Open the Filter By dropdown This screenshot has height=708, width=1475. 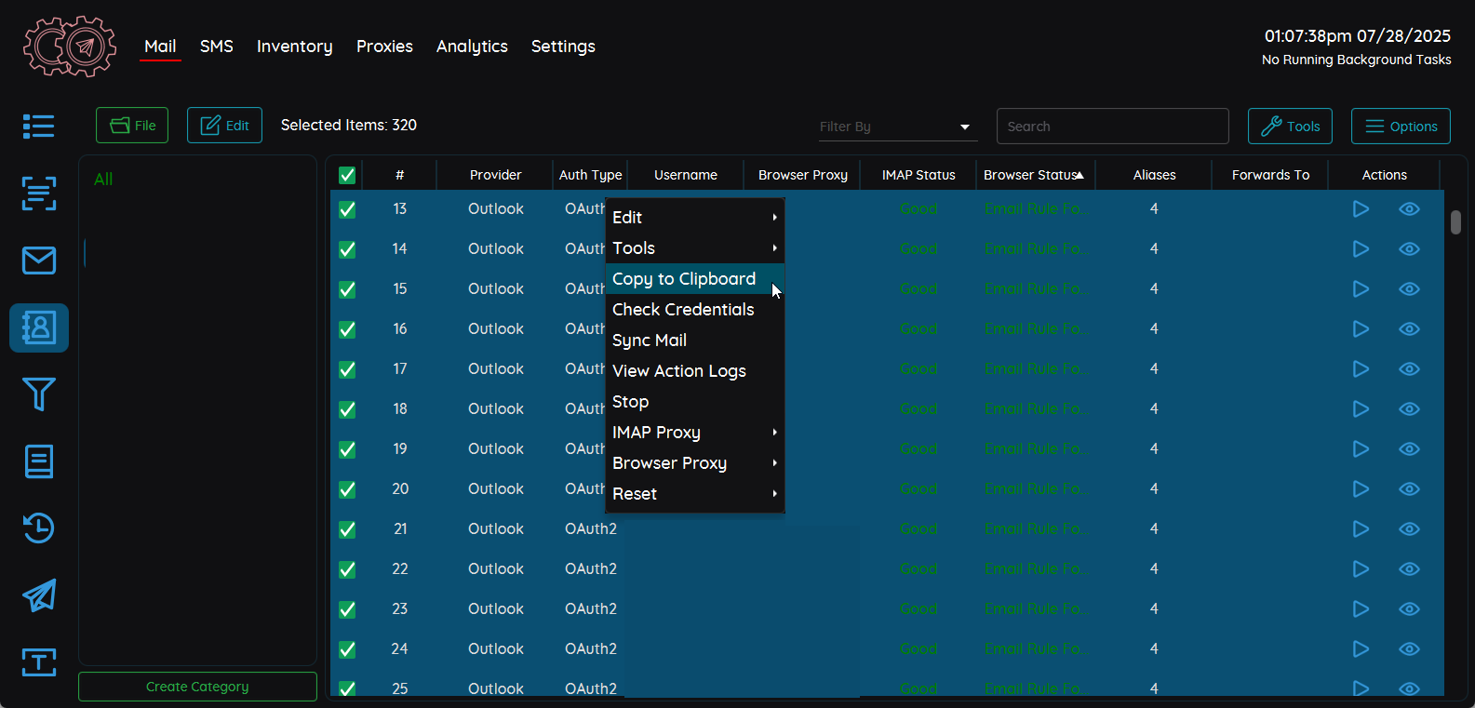(x=896, y=127)
